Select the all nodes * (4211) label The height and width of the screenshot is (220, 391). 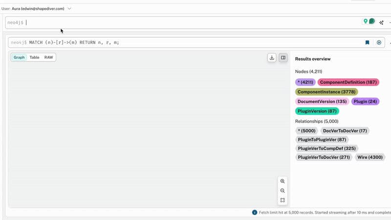click(305, 82)
